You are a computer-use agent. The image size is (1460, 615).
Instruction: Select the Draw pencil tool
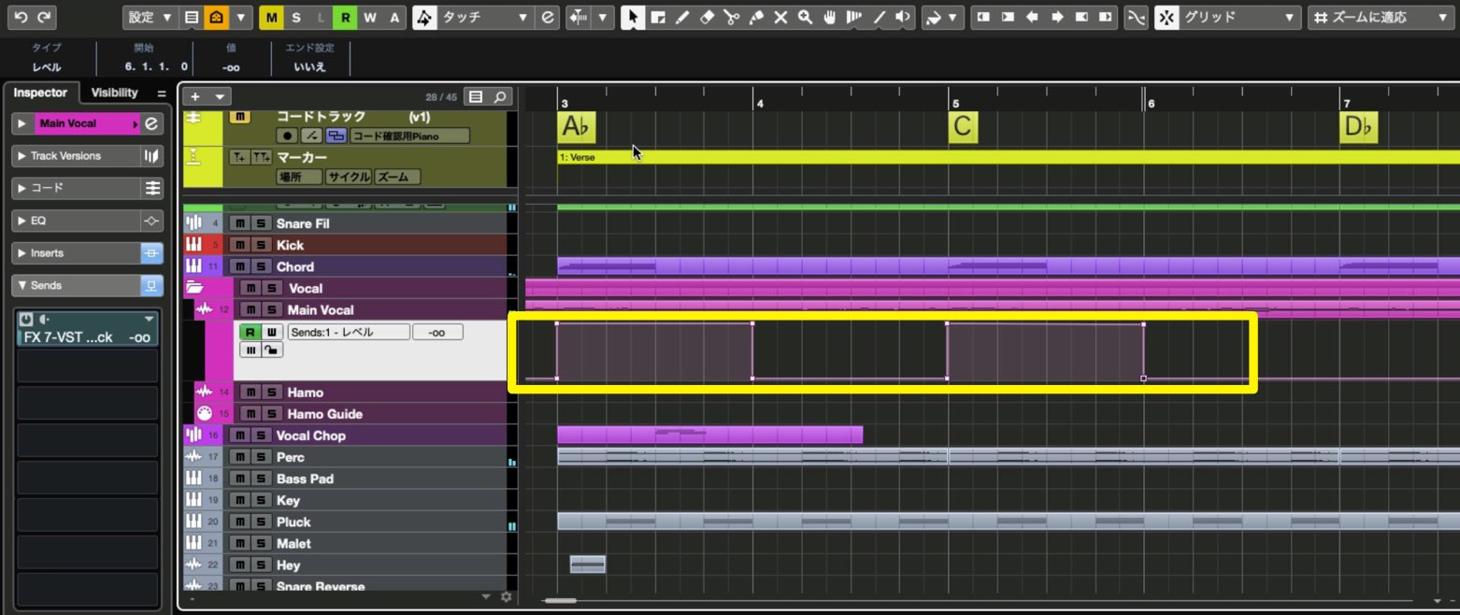[682, 18]
